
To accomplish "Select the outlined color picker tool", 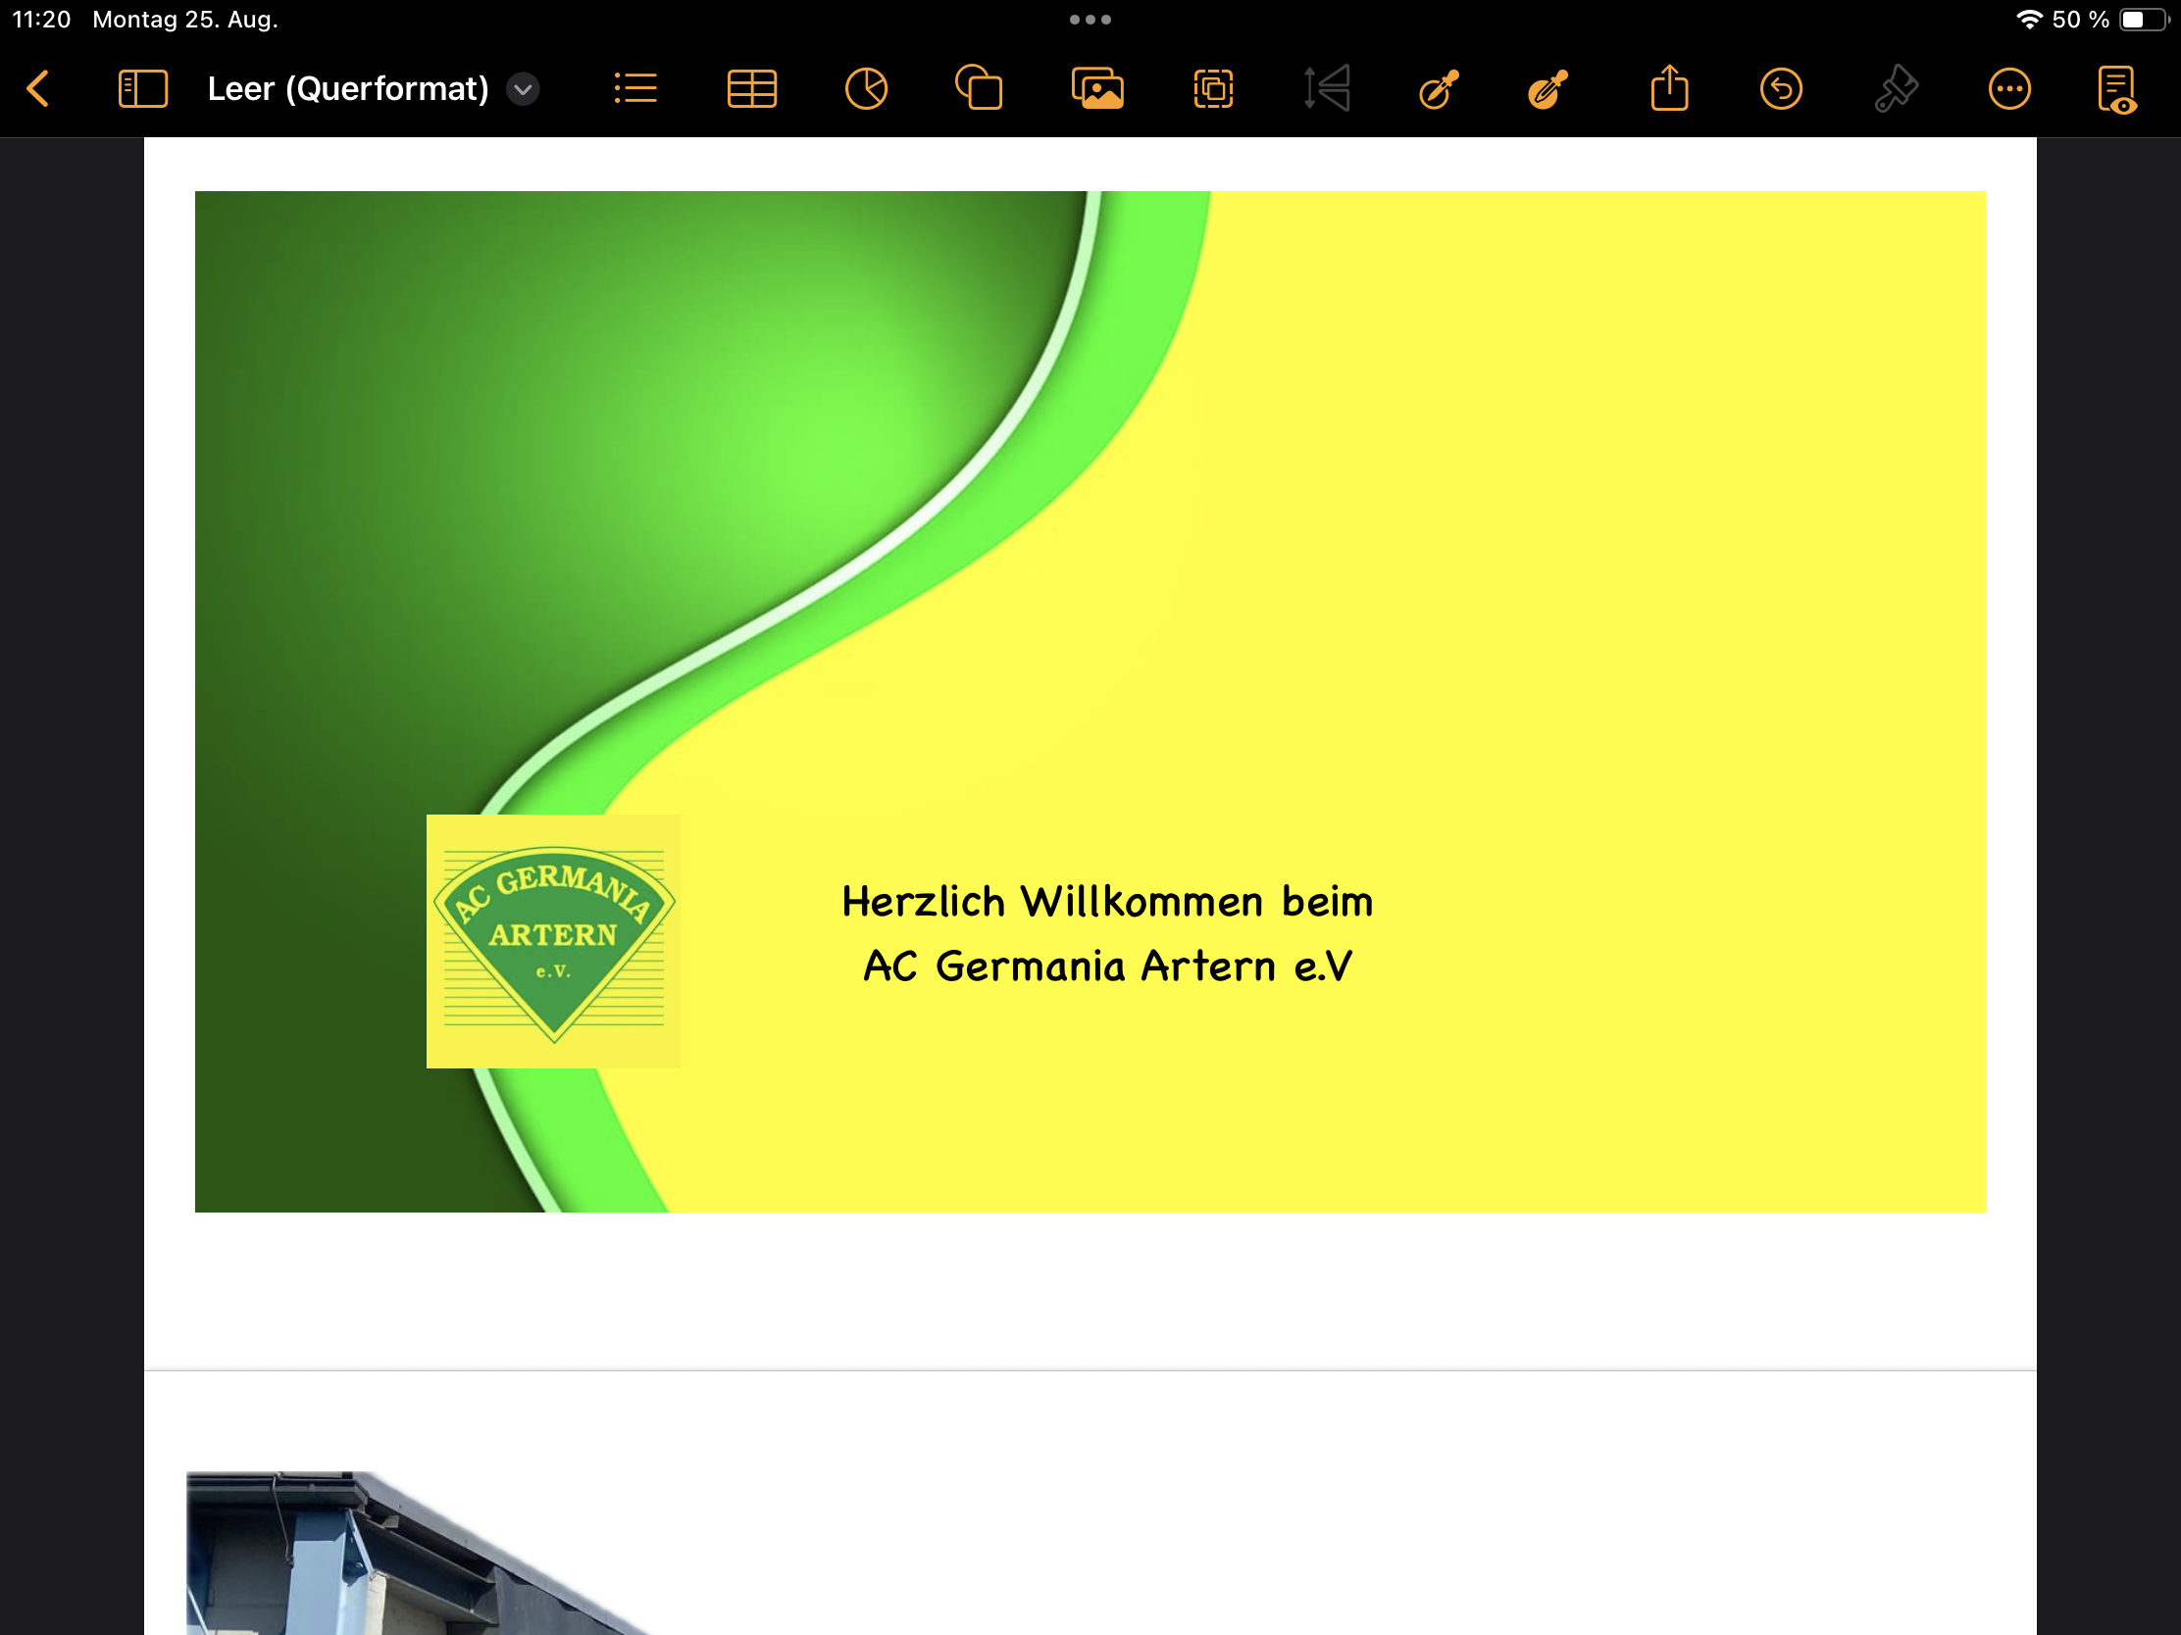I will coord(1439,88).
